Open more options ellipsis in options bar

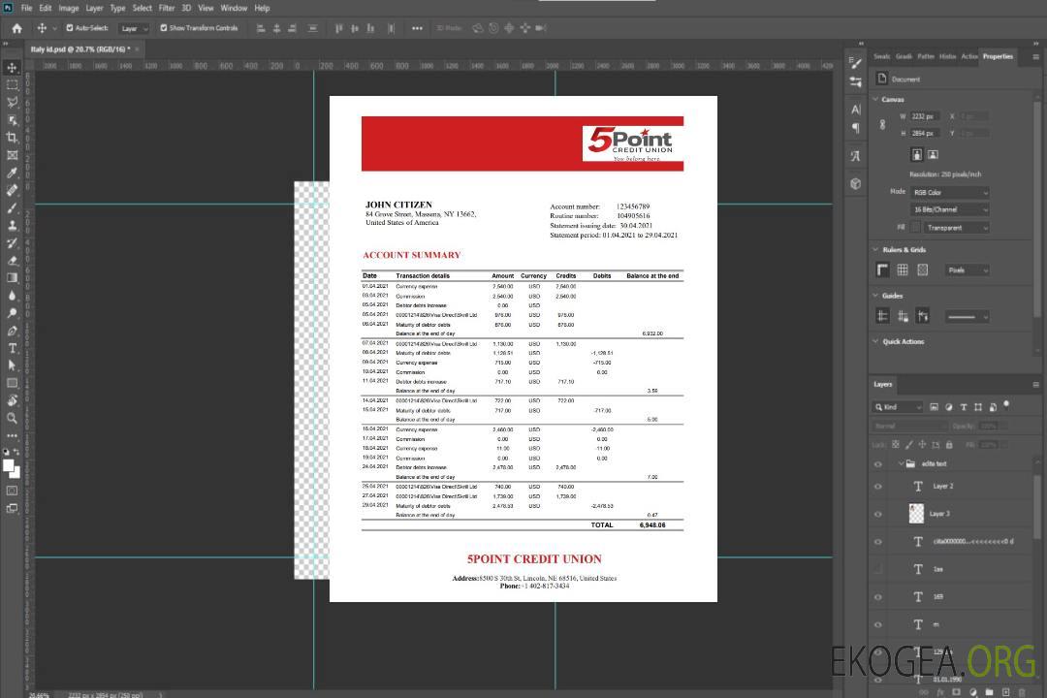[417, 28]
